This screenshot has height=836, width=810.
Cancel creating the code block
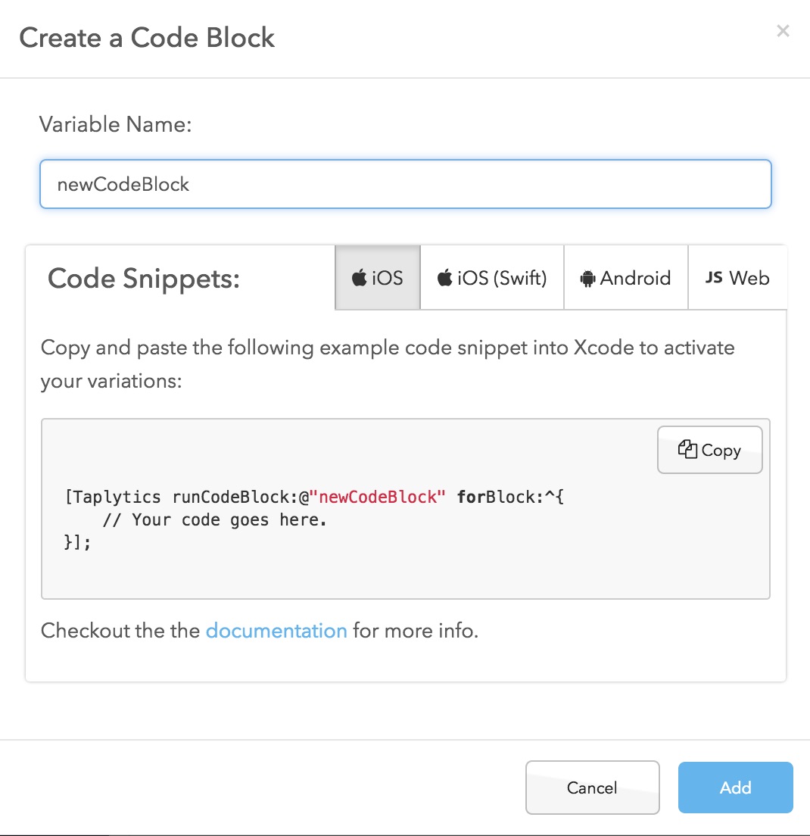click(x=592, y=788)
